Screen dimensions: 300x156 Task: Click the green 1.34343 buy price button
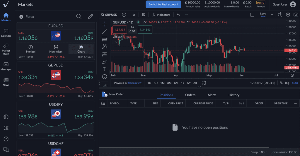pos(145,29)
